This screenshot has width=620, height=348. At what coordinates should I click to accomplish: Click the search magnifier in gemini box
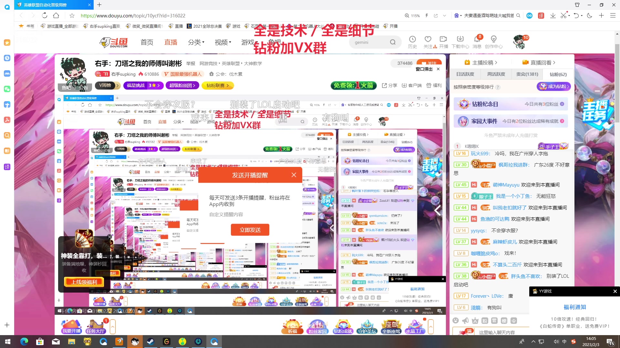pos(393,42)
